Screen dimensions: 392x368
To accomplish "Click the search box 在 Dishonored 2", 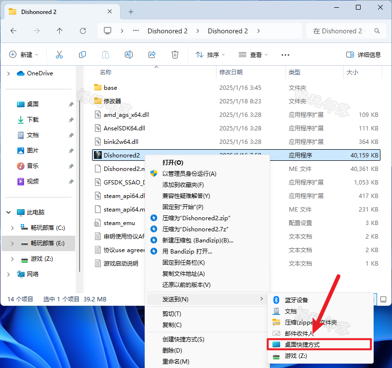I will tap(338, 31).
